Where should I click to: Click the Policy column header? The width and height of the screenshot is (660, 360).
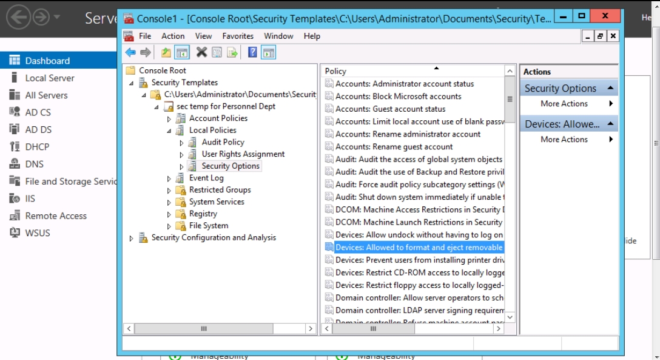412,71
